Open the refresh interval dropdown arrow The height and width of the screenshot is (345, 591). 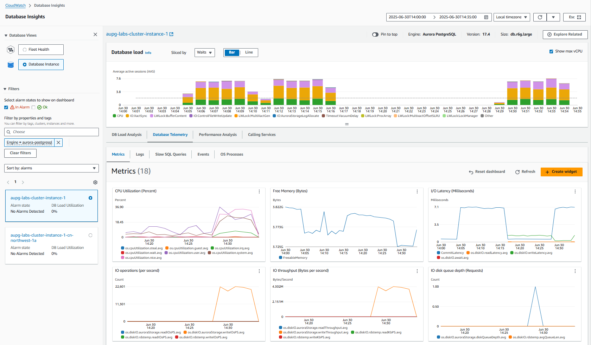pos(553,17)
